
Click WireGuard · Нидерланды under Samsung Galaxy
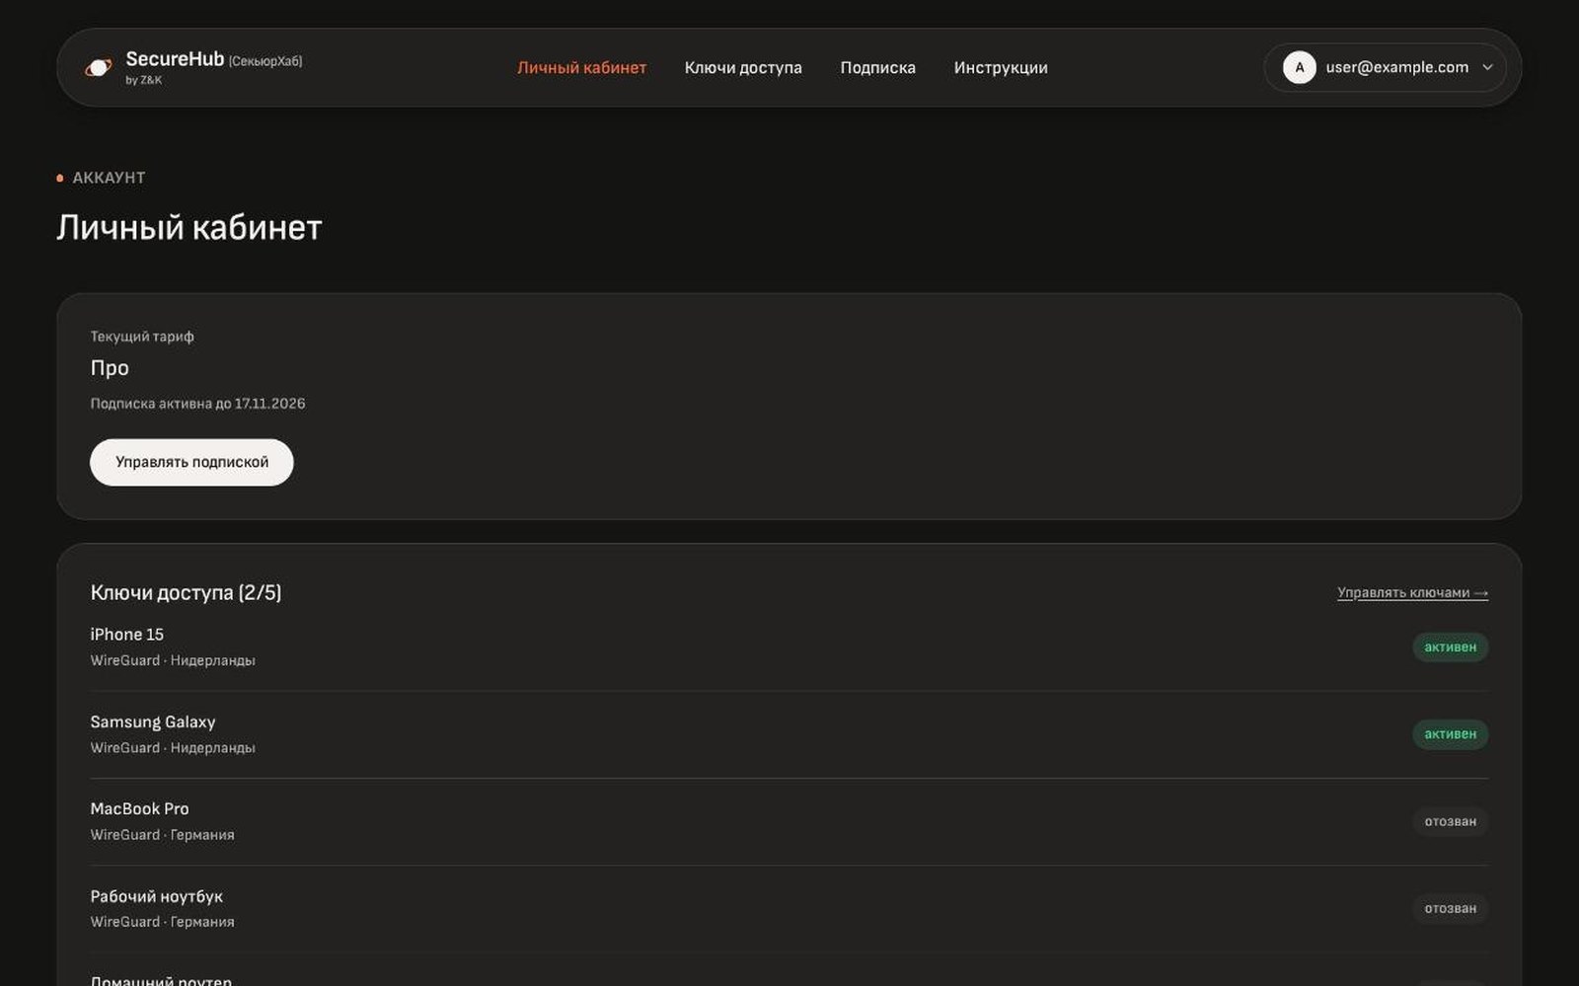[x=173, y=748]
